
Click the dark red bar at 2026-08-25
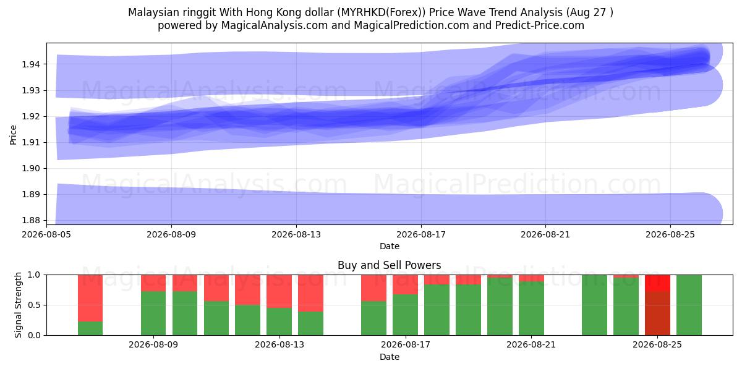click(658, 313)
